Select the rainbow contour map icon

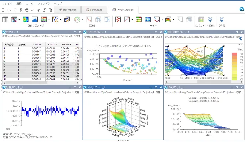pos(26,20)
